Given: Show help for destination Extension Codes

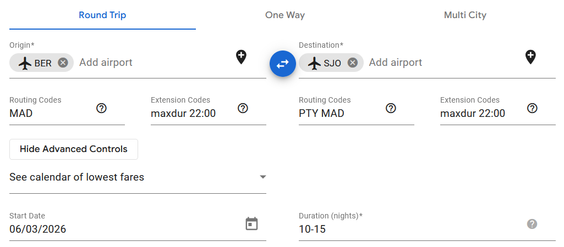Looking at the screenshot, I should coord(532,108).
